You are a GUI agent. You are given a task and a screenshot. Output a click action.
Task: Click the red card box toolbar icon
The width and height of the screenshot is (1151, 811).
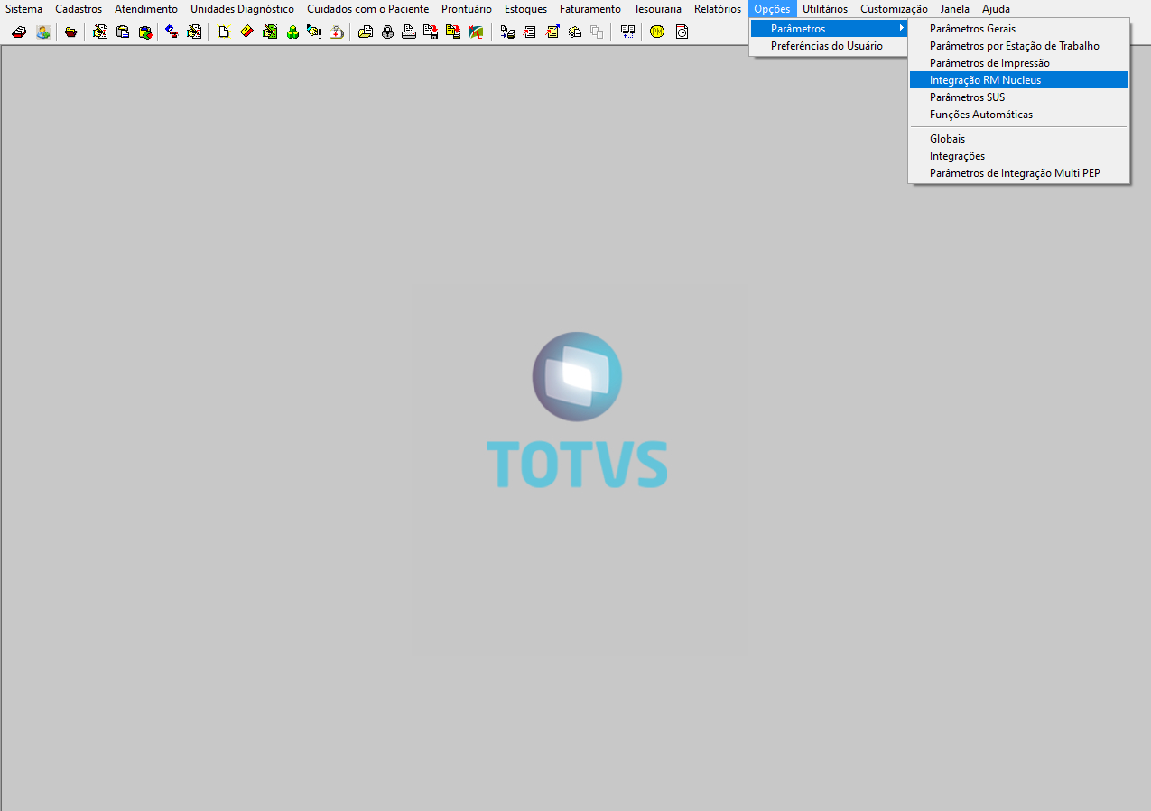(19, 32)
